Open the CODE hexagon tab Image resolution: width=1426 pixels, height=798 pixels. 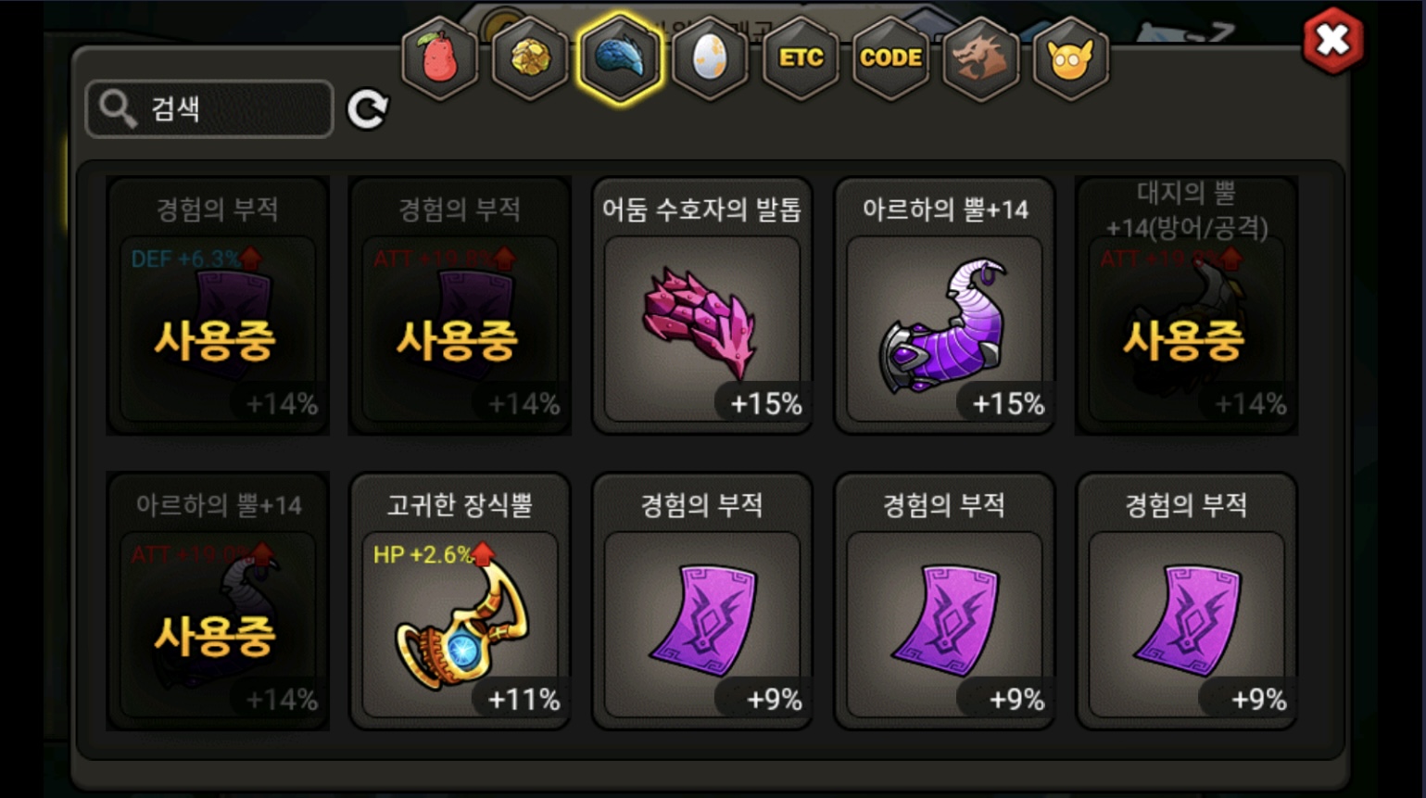click(x=890, y=58)
